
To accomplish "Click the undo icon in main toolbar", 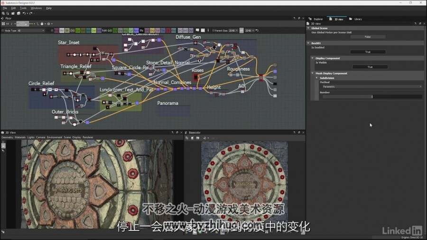I will (24, 13).
